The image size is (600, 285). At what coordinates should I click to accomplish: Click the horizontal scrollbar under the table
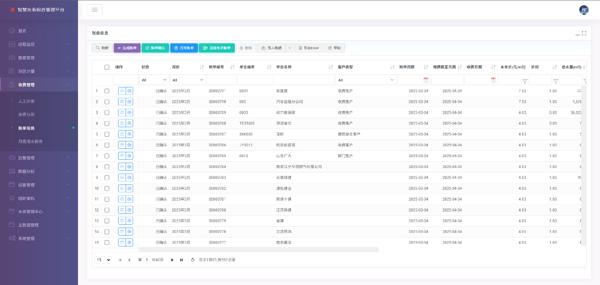point(258,249)
